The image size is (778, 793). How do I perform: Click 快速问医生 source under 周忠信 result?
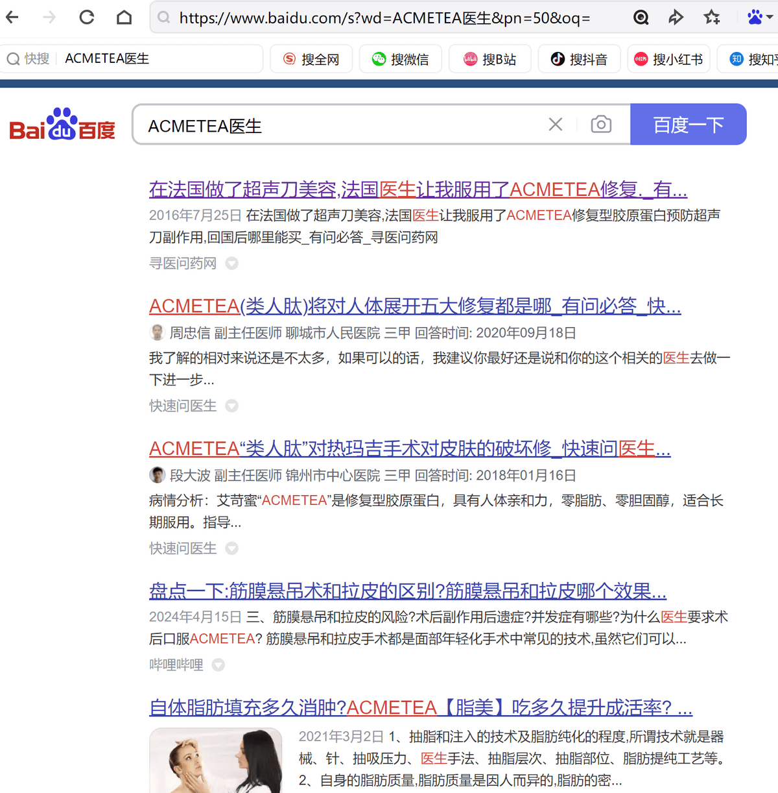pyautogui.click(x=183, y=406)
